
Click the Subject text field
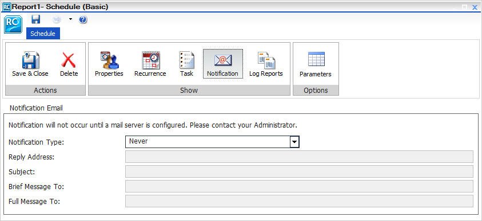point(299,171)
